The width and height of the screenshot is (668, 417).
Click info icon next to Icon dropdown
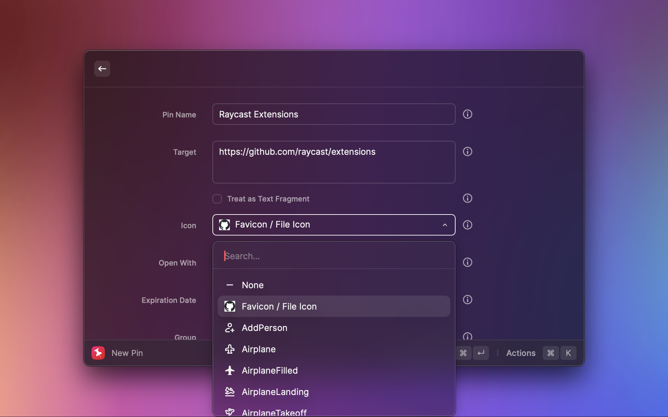(x=467, y=225)
